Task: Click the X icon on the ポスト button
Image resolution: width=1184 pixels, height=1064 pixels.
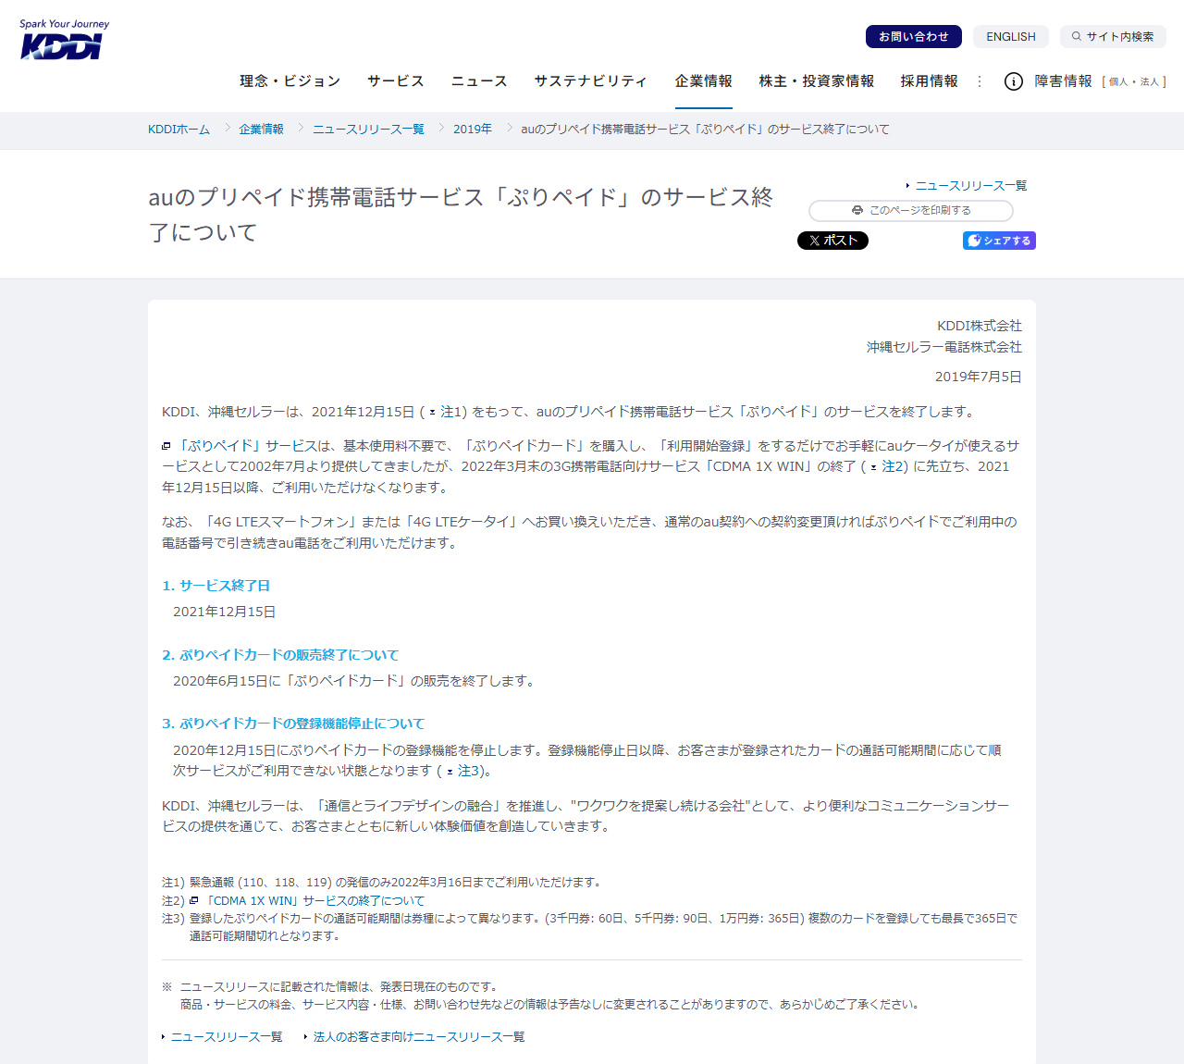Action: tap(814, 241)
